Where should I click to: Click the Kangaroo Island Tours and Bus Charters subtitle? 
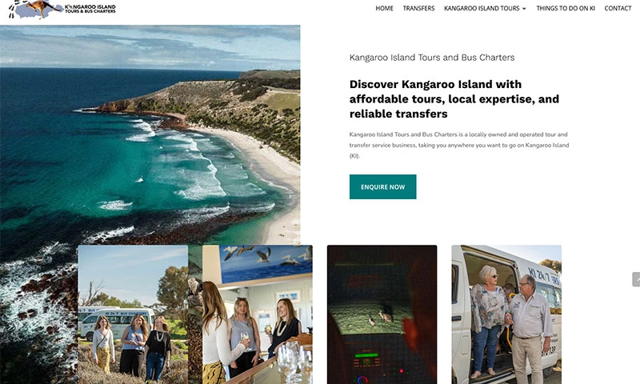(432, 58)
